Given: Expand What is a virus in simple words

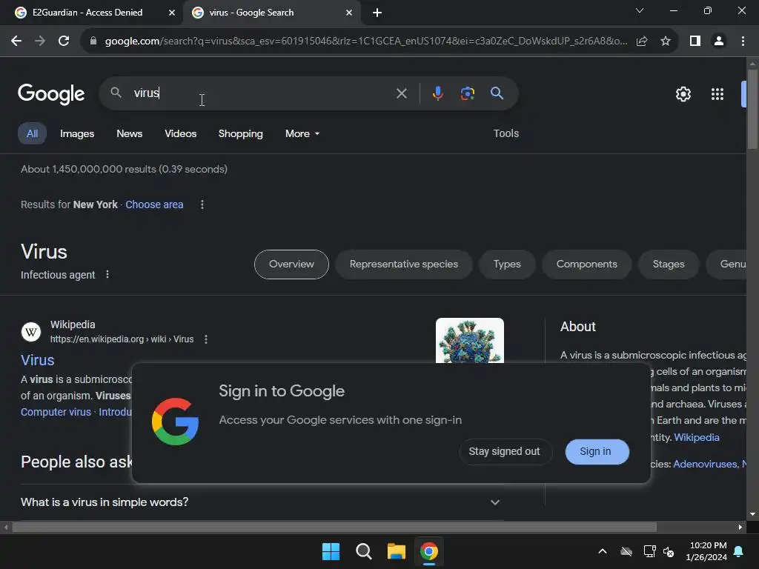Looking at the screenshot, I should tap(260, 502).
